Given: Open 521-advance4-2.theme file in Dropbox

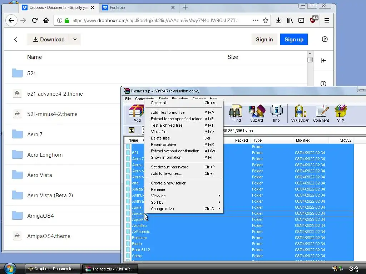Looking at the screenshot, I should (x=55, y=94).
